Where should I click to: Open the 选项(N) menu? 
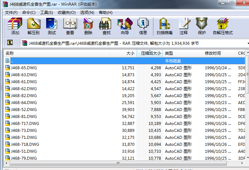pyautogui.click(x=87, y=12)
